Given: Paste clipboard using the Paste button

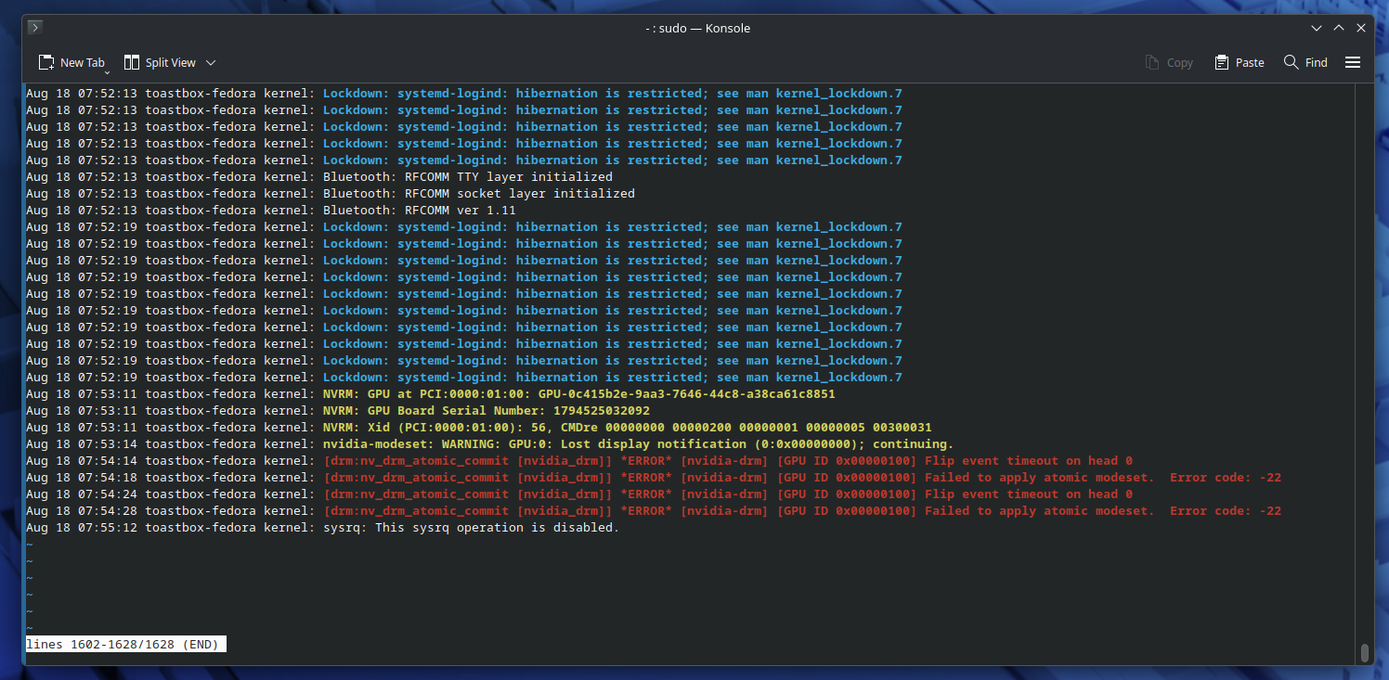Looking at the screenshot, I should 1240,63.
